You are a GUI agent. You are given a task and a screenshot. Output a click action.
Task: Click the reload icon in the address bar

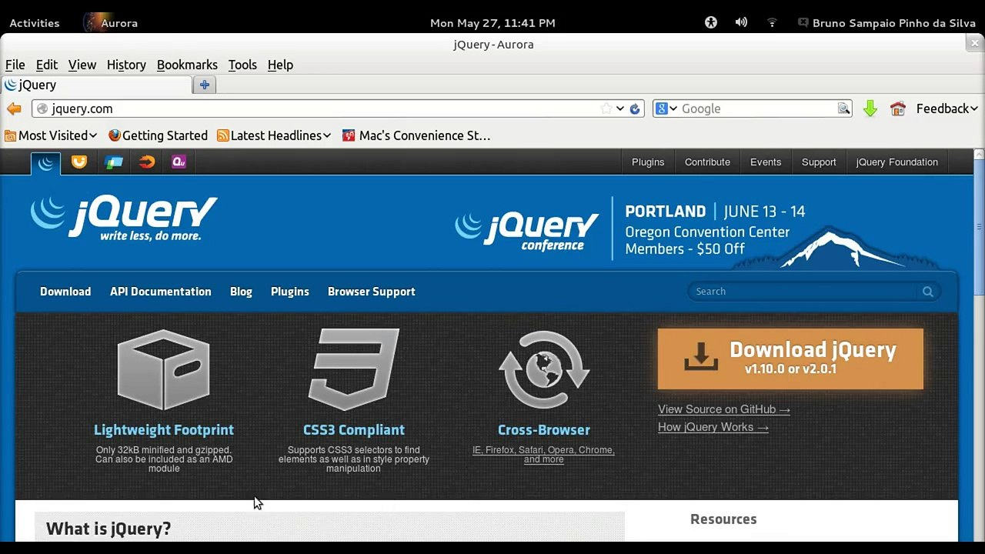pos(635,108)
